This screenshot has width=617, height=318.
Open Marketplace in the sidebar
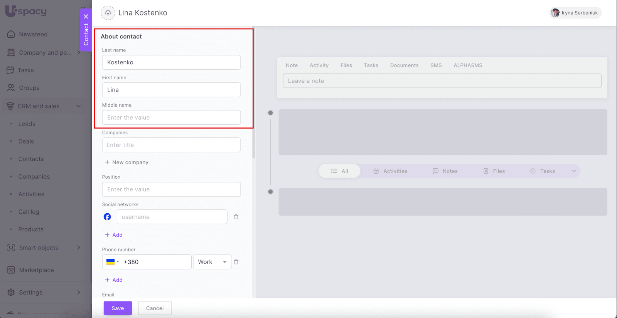tap(36, 270)
